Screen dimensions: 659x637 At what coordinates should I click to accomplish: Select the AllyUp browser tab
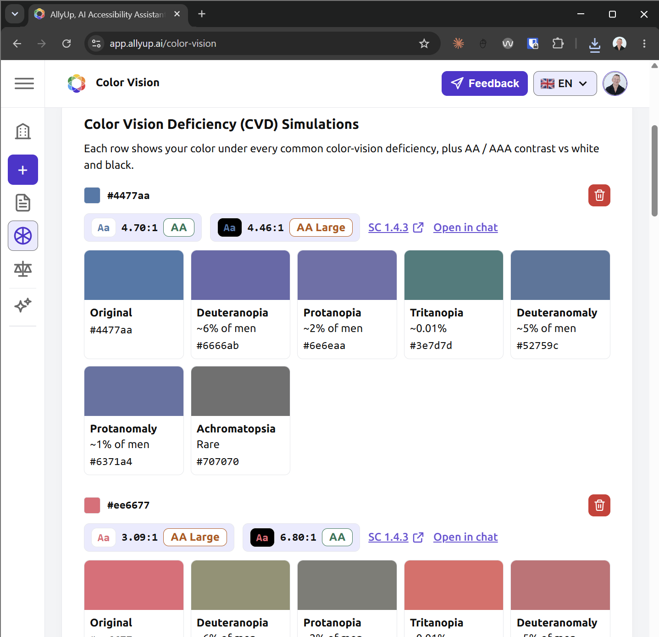[x=108, y=15]
